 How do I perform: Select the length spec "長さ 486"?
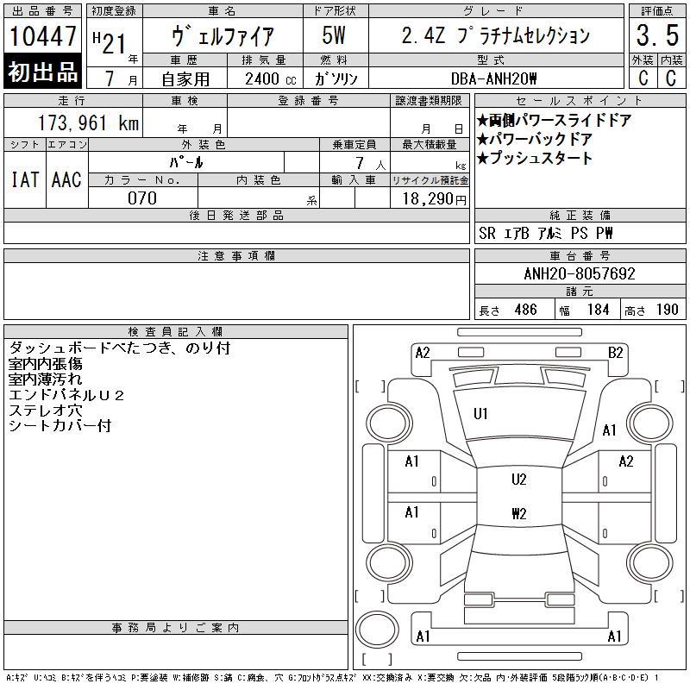508,310
